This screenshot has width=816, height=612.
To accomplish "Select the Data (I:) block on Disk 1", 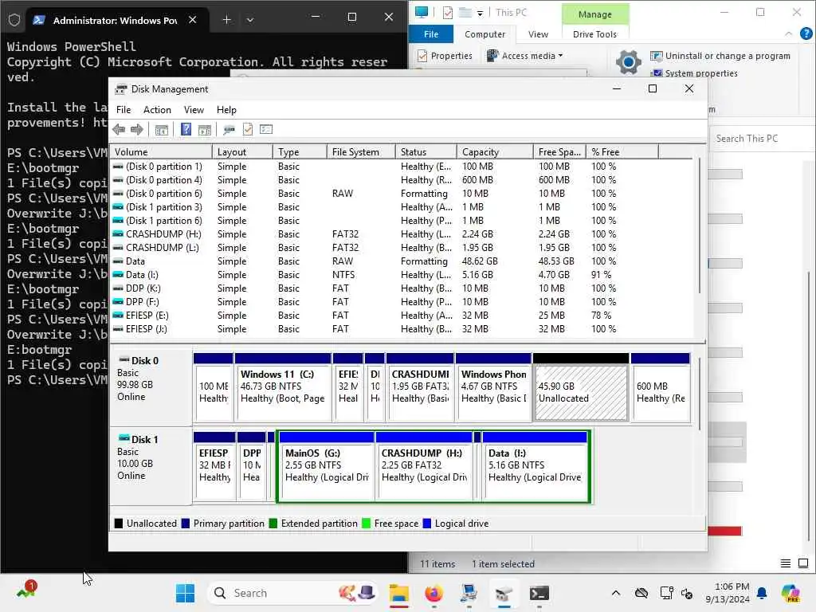I will click(x=535, y=465).
